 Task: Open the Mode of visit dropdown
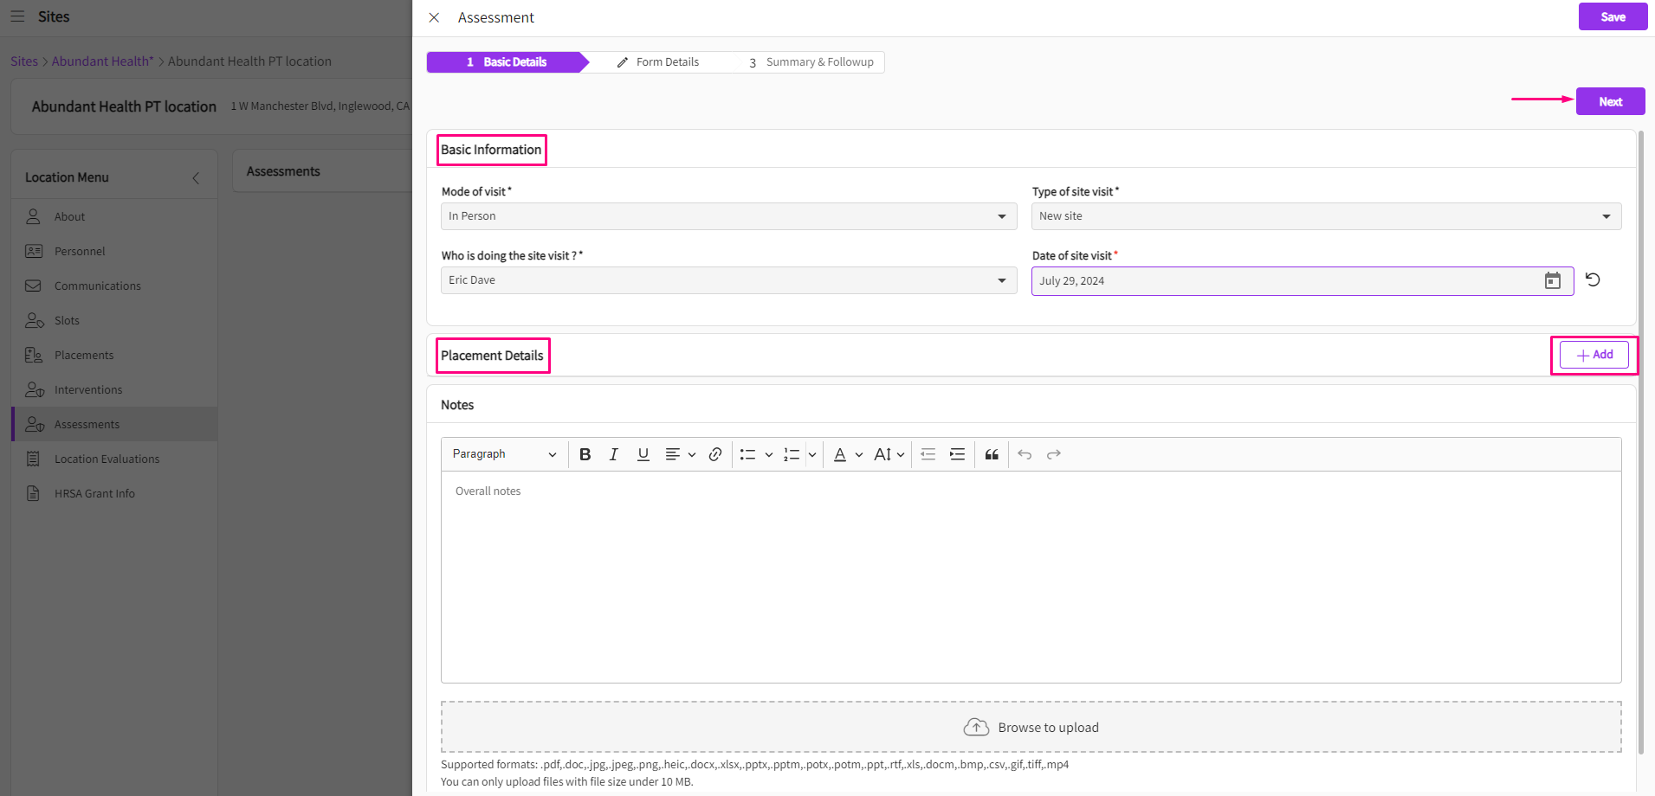pyautogui.click(x=728, y=216)
